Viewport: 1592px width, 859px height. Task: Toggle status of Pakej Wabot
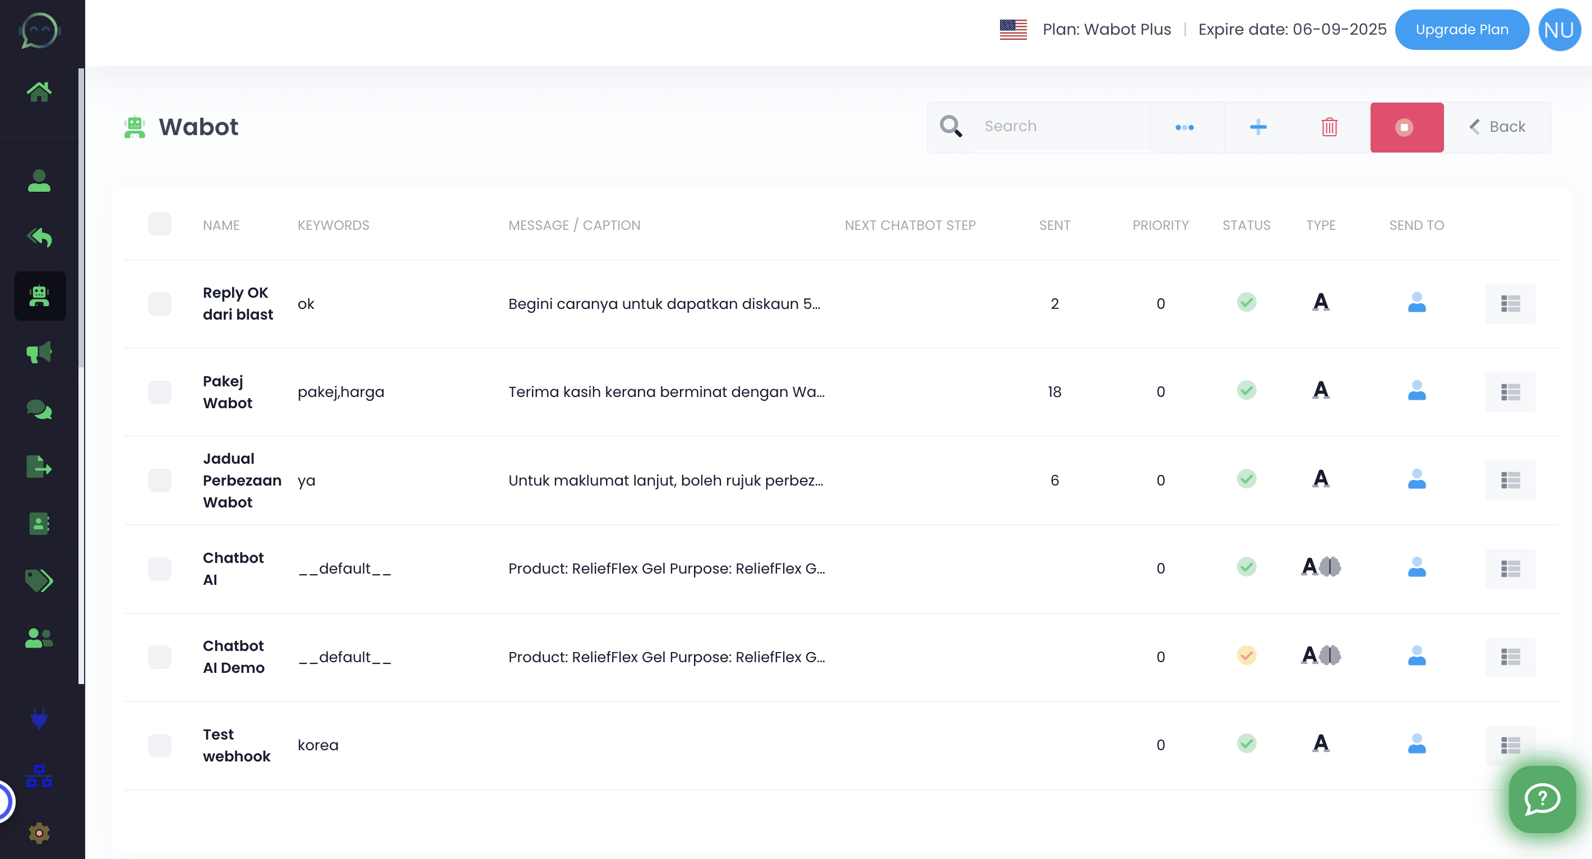(1247, 391)
